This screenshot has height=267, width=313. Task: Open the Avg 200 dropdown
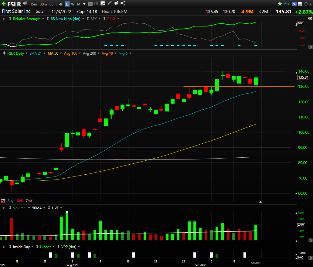[x=99, y=53]
